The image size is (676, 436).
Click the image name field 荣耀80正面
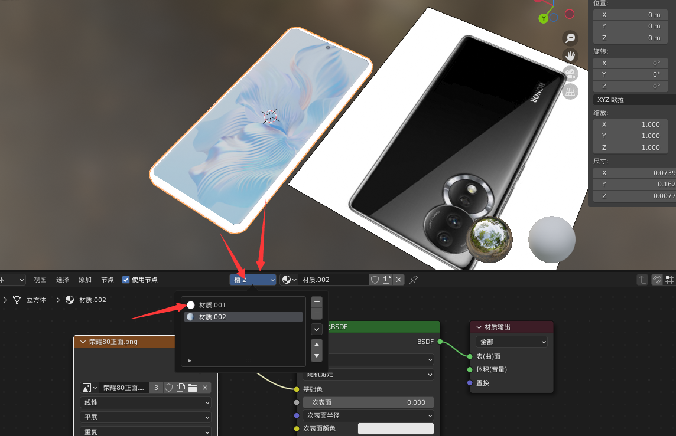(124, 388)
